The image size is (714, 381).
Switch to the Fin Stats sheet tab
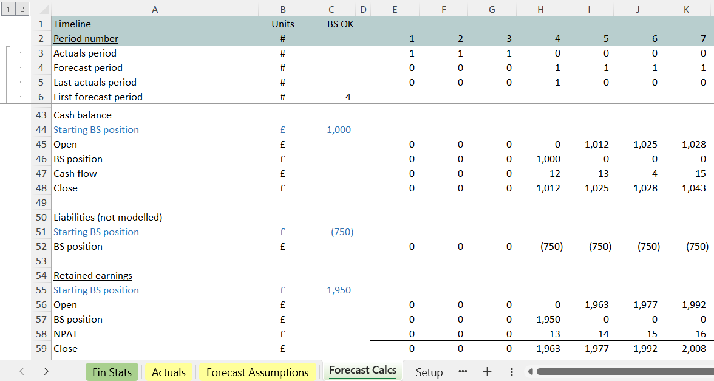(x=112, y=372)
